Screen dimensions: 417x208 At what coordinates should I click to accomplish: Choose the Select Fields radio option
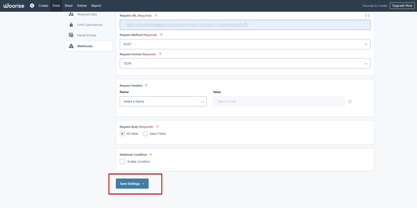tap(145, 134)
